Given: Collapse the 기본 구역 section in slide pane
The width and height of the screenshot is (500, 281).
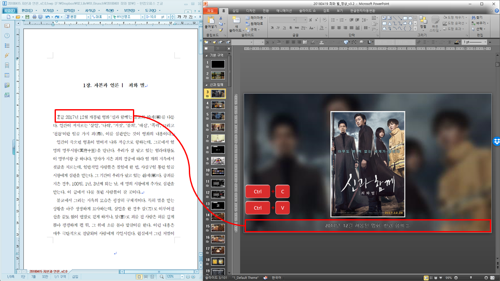Looking at the screenshot, I should click(x=206, y=55).
